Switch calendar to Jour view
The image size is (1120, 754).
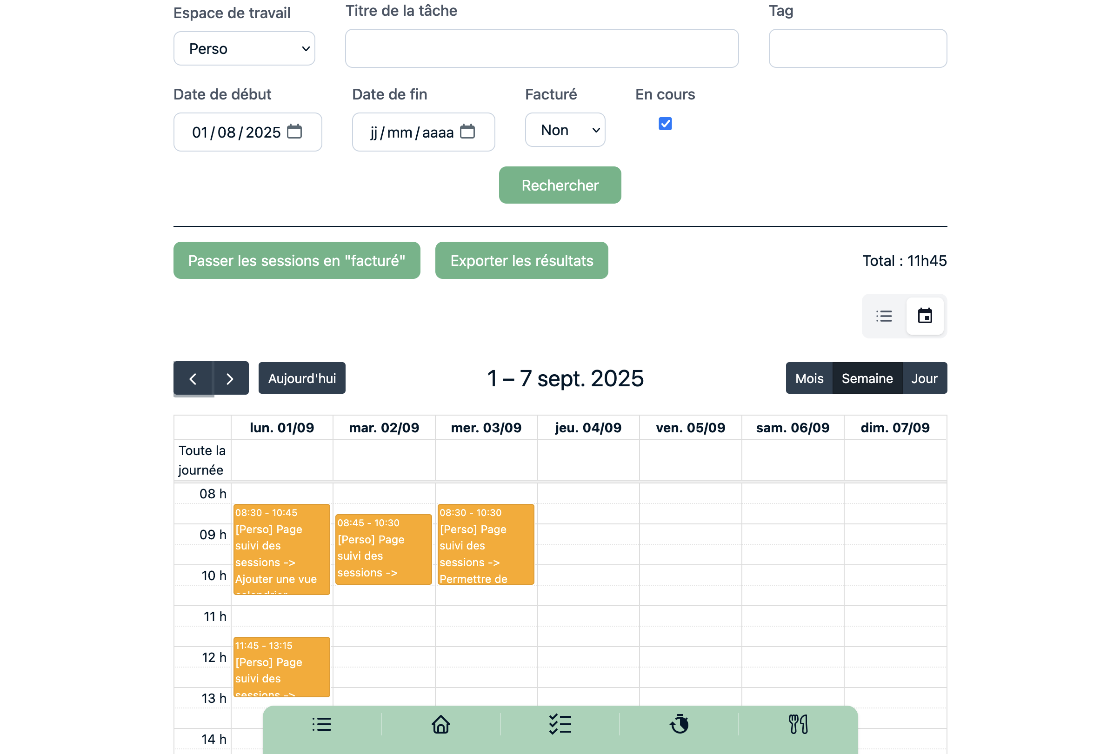click(924, 378)
